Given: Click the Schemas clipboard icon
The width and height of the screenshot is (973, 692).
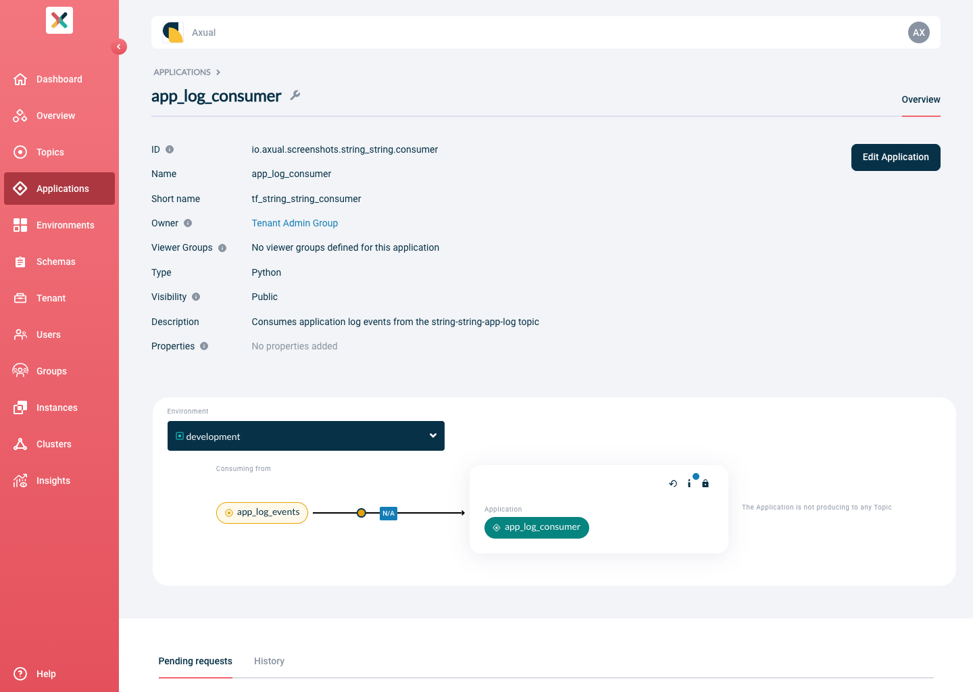Looking at the screenshot, I should [20, 262].
